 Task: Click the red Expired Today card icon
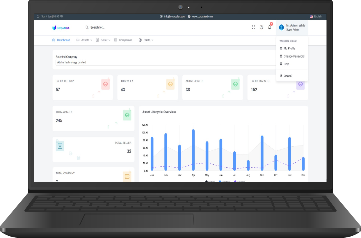click(x=105, y=84)
